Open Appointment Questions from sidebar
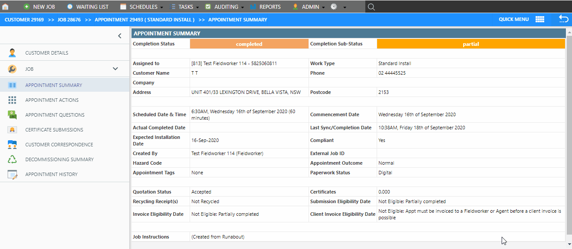 [55, 115]
